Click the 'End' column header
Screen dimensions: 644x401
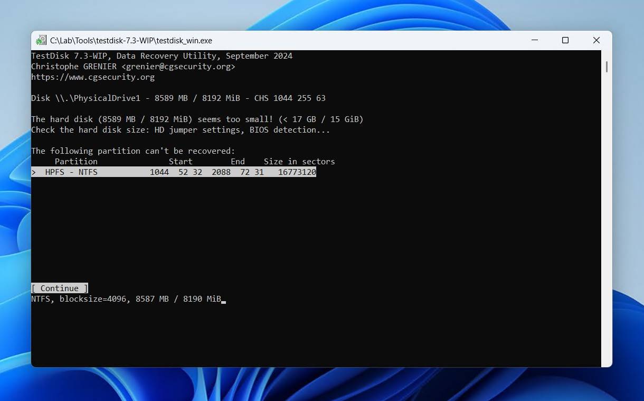238,162
